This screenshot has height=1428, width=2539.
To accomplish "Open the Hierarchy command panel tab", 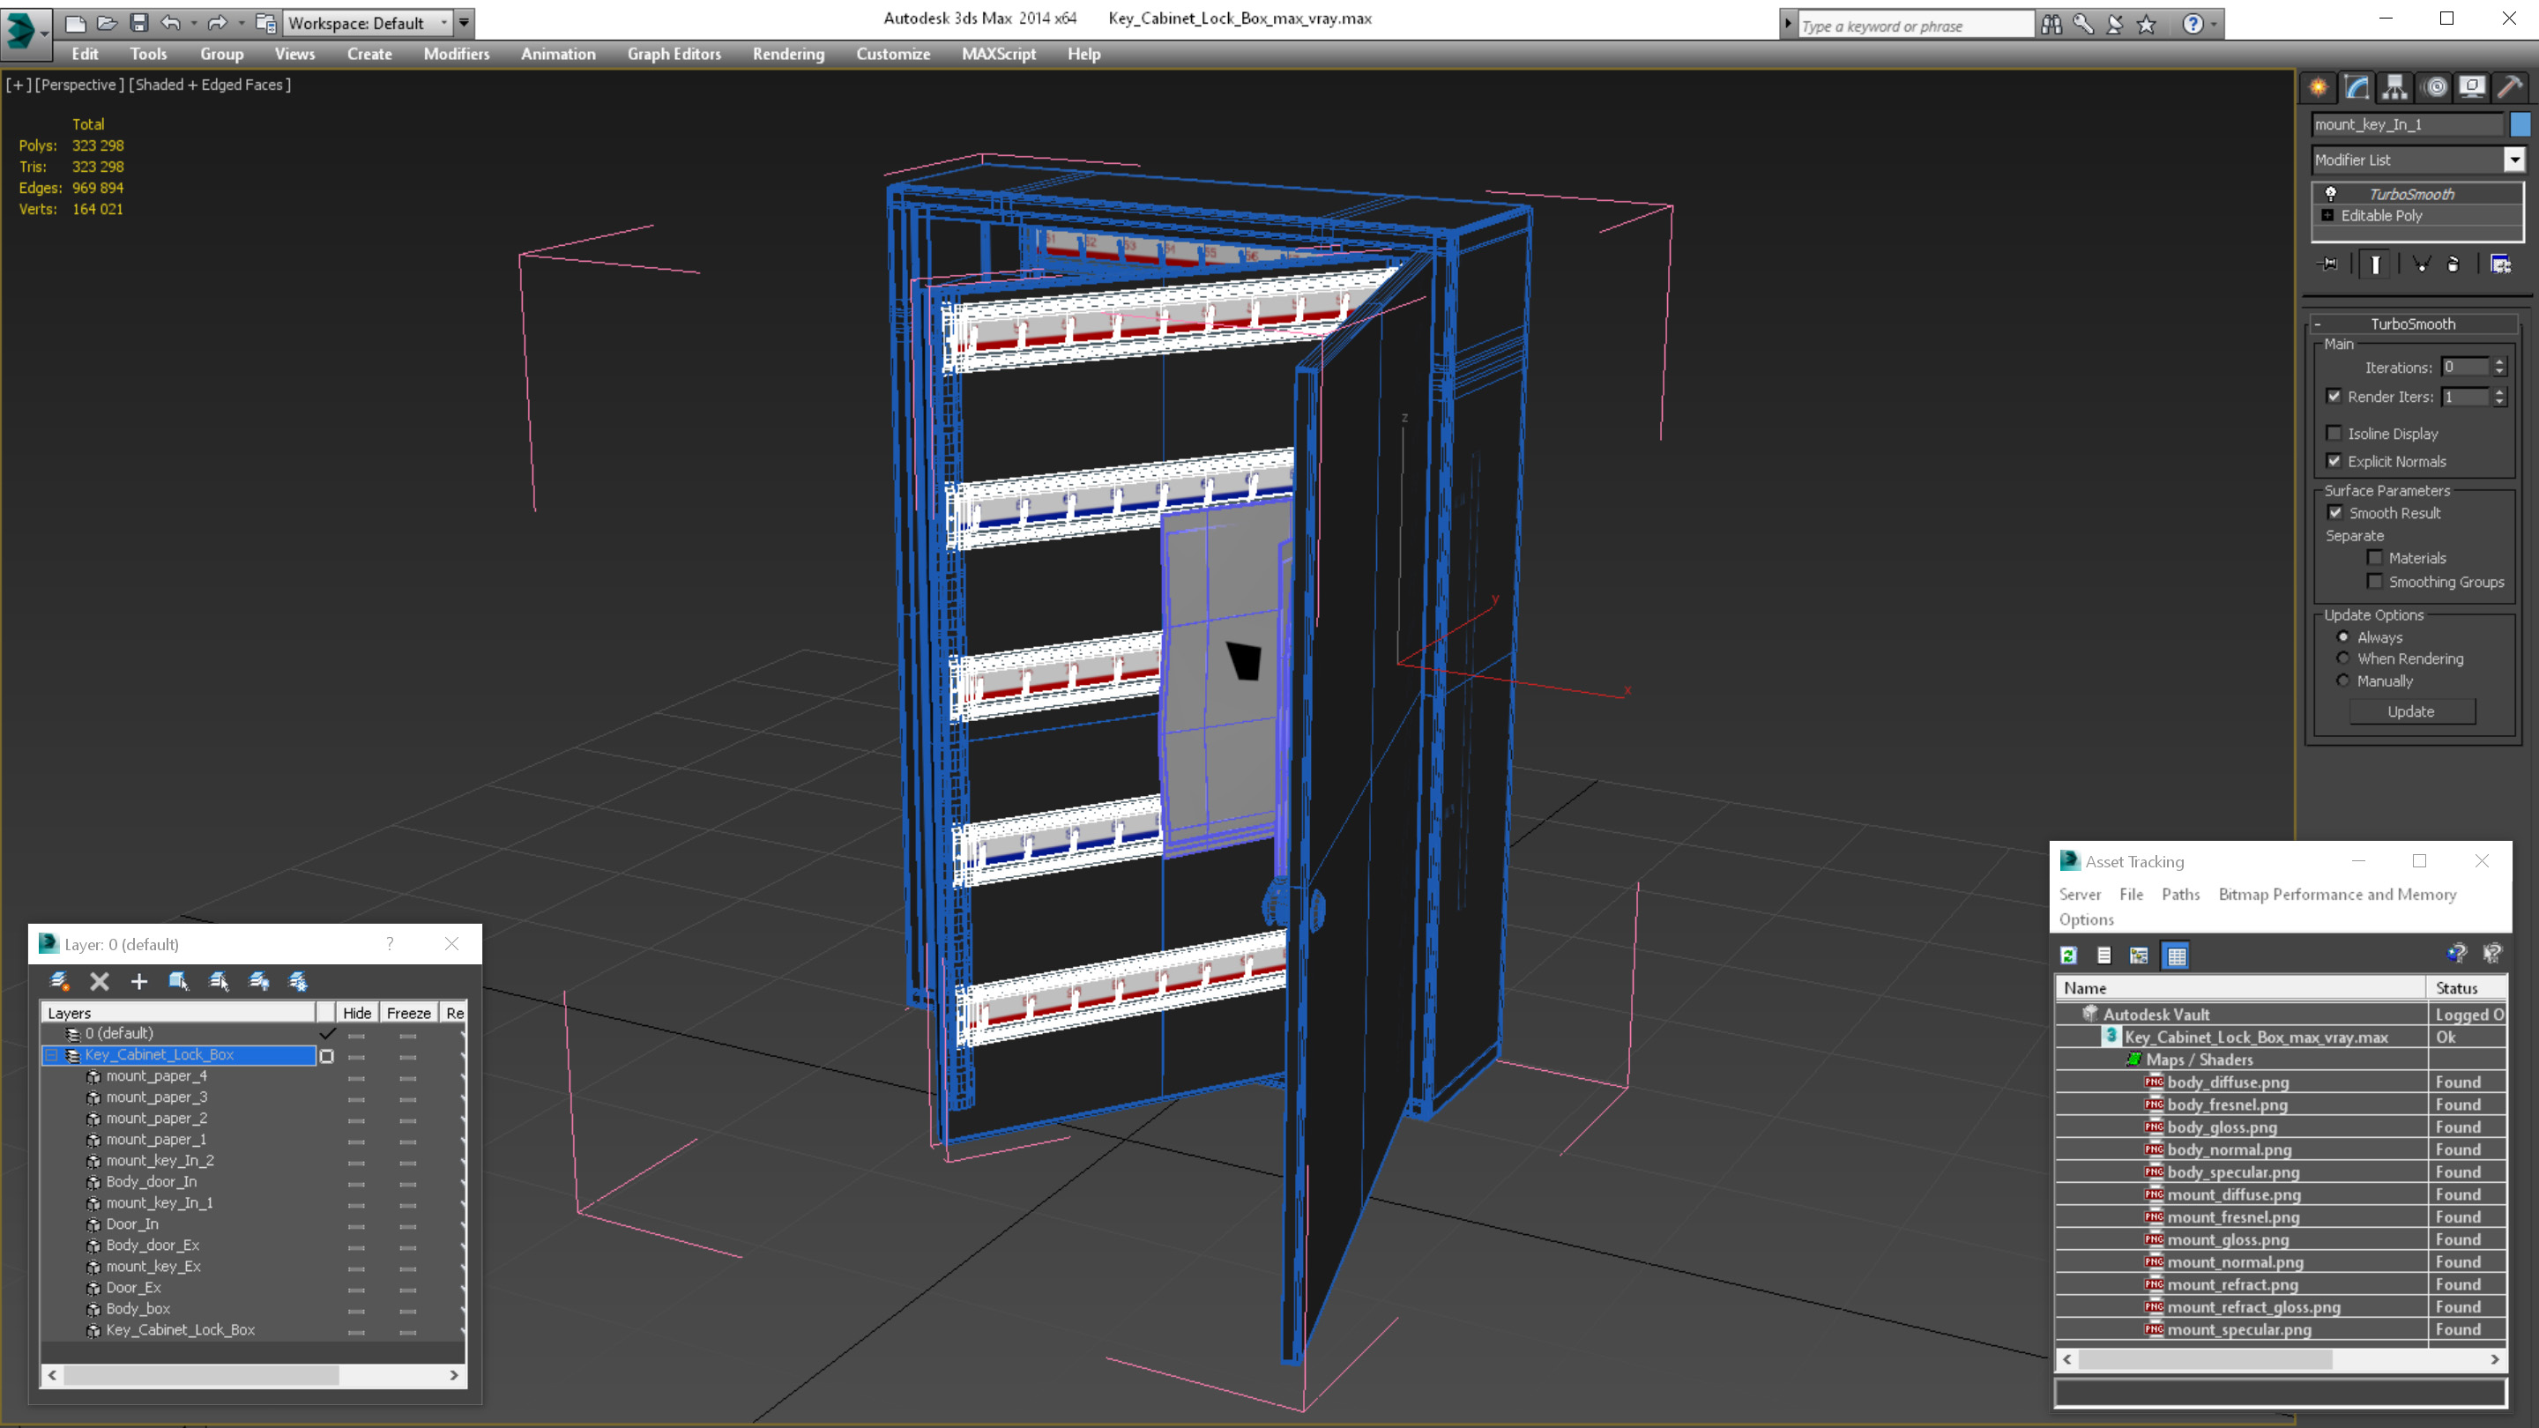I will click(x=2395, y=86).
